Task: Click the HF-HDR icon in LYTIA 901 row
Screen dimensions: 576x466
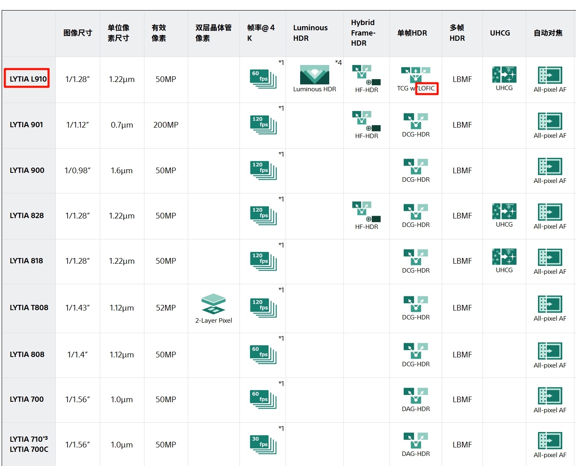Action: 366,121
